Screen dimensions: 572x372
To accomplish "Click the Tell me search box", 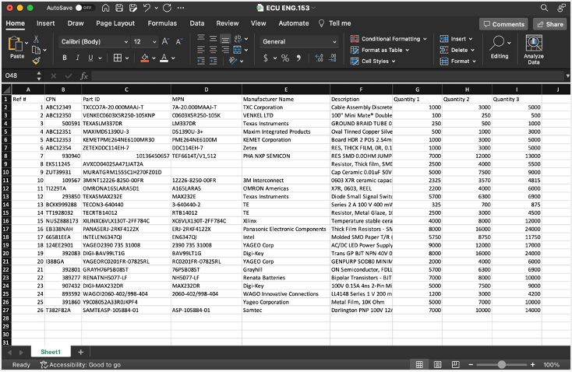I will (x=334, y=23).
